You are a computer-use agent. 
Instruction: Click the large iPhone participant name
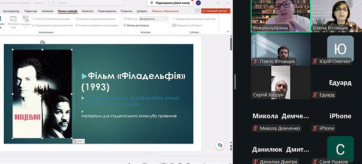point(340,116)
